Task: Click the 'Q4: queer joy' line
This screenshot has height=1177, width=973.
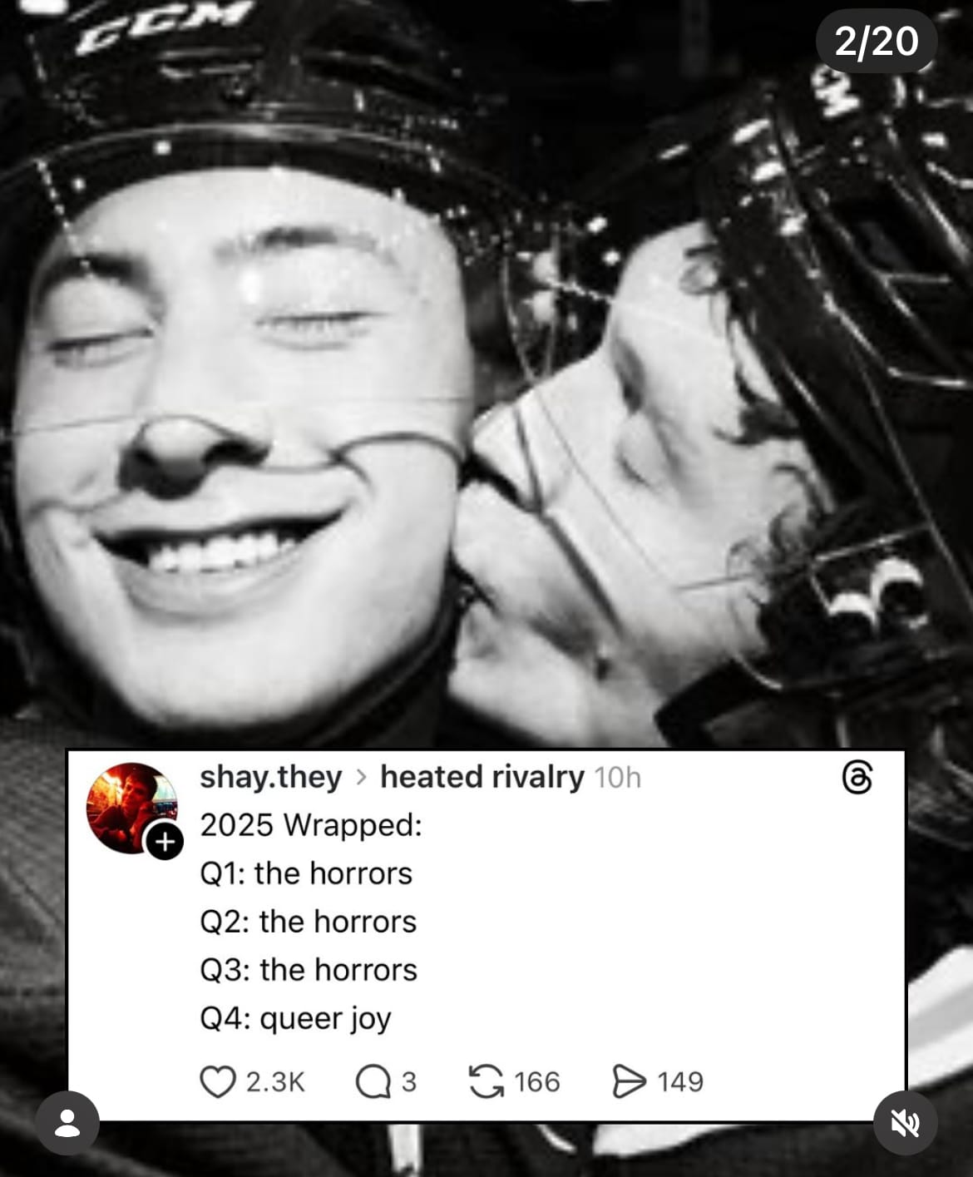Action: (295, 1019)
